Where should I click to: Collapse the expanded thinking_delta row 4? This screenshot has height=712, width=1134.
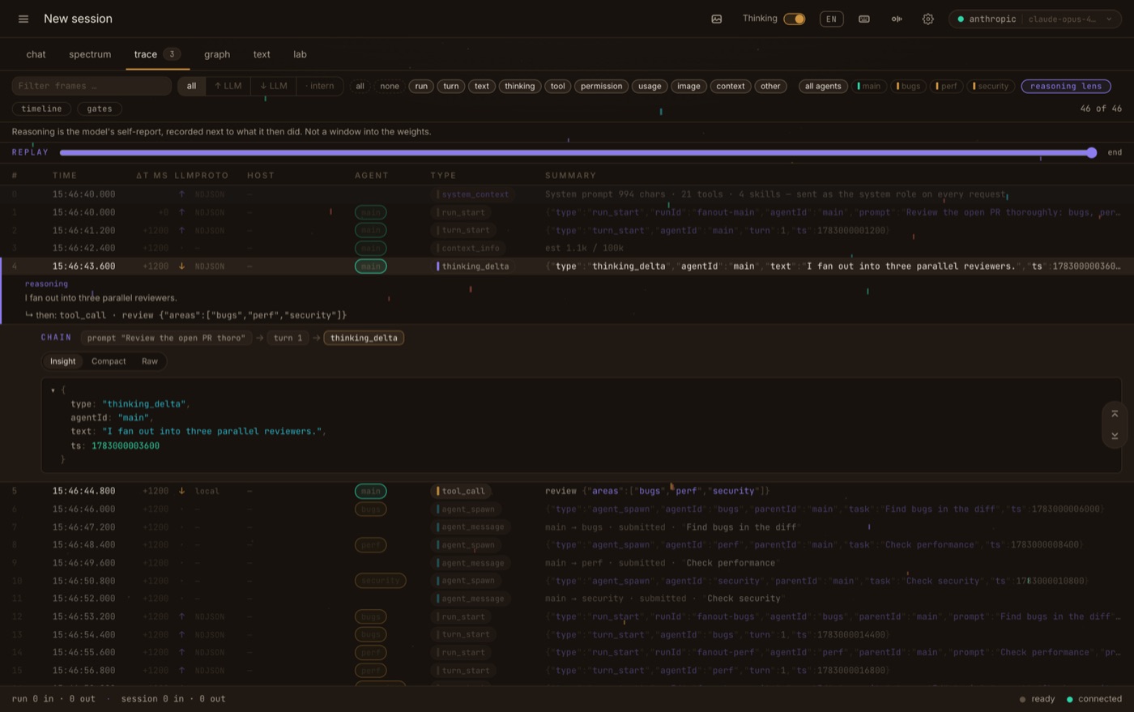click(567, 266)
